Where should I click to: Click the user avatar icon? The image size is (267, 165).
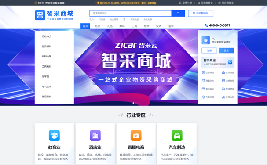coord(205,40)
